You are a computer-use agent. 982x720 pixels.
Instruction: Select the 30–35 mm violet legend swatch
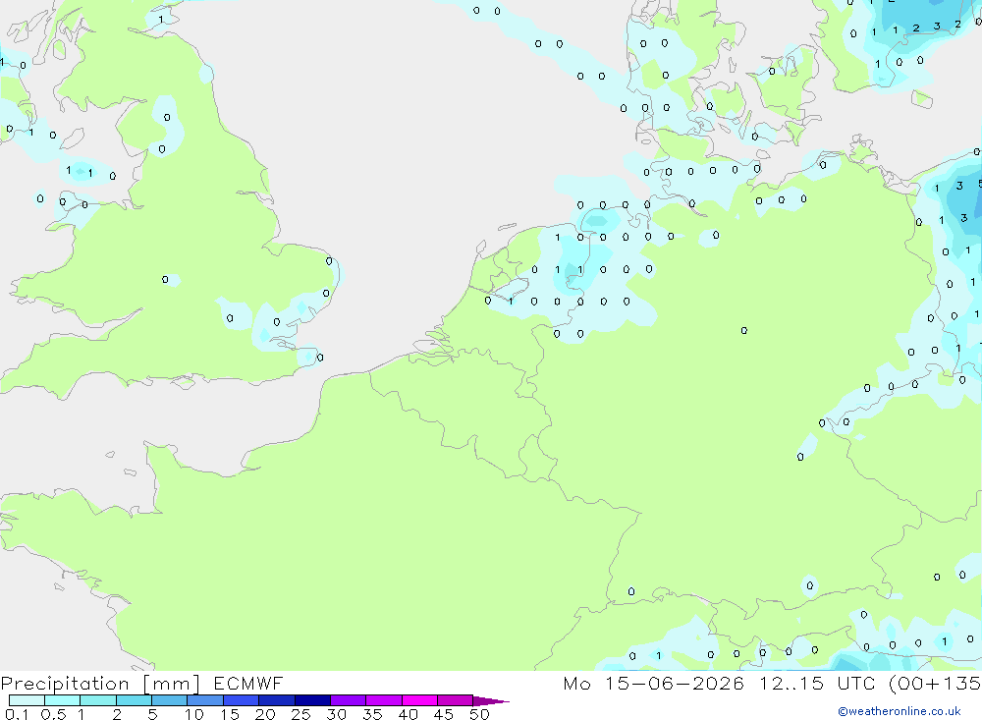click(349, 700)
